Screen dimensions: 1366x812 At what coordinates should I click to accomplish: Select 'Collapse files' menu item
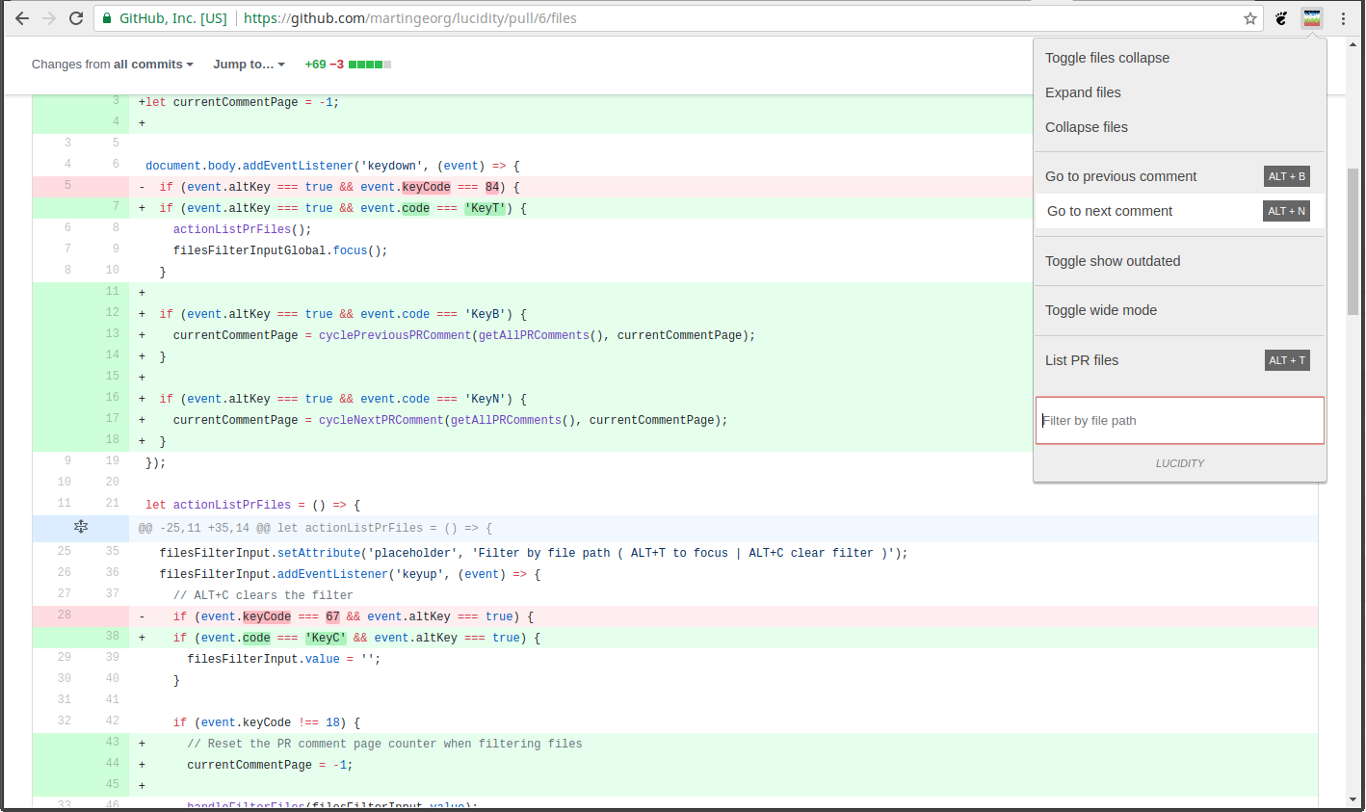pyautogui.click(x=1086, y=127)
